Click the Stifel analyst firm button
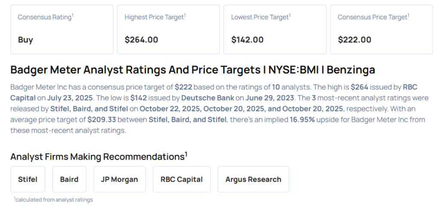The width and height of the screenshot is (440, 214). (27, 179)
